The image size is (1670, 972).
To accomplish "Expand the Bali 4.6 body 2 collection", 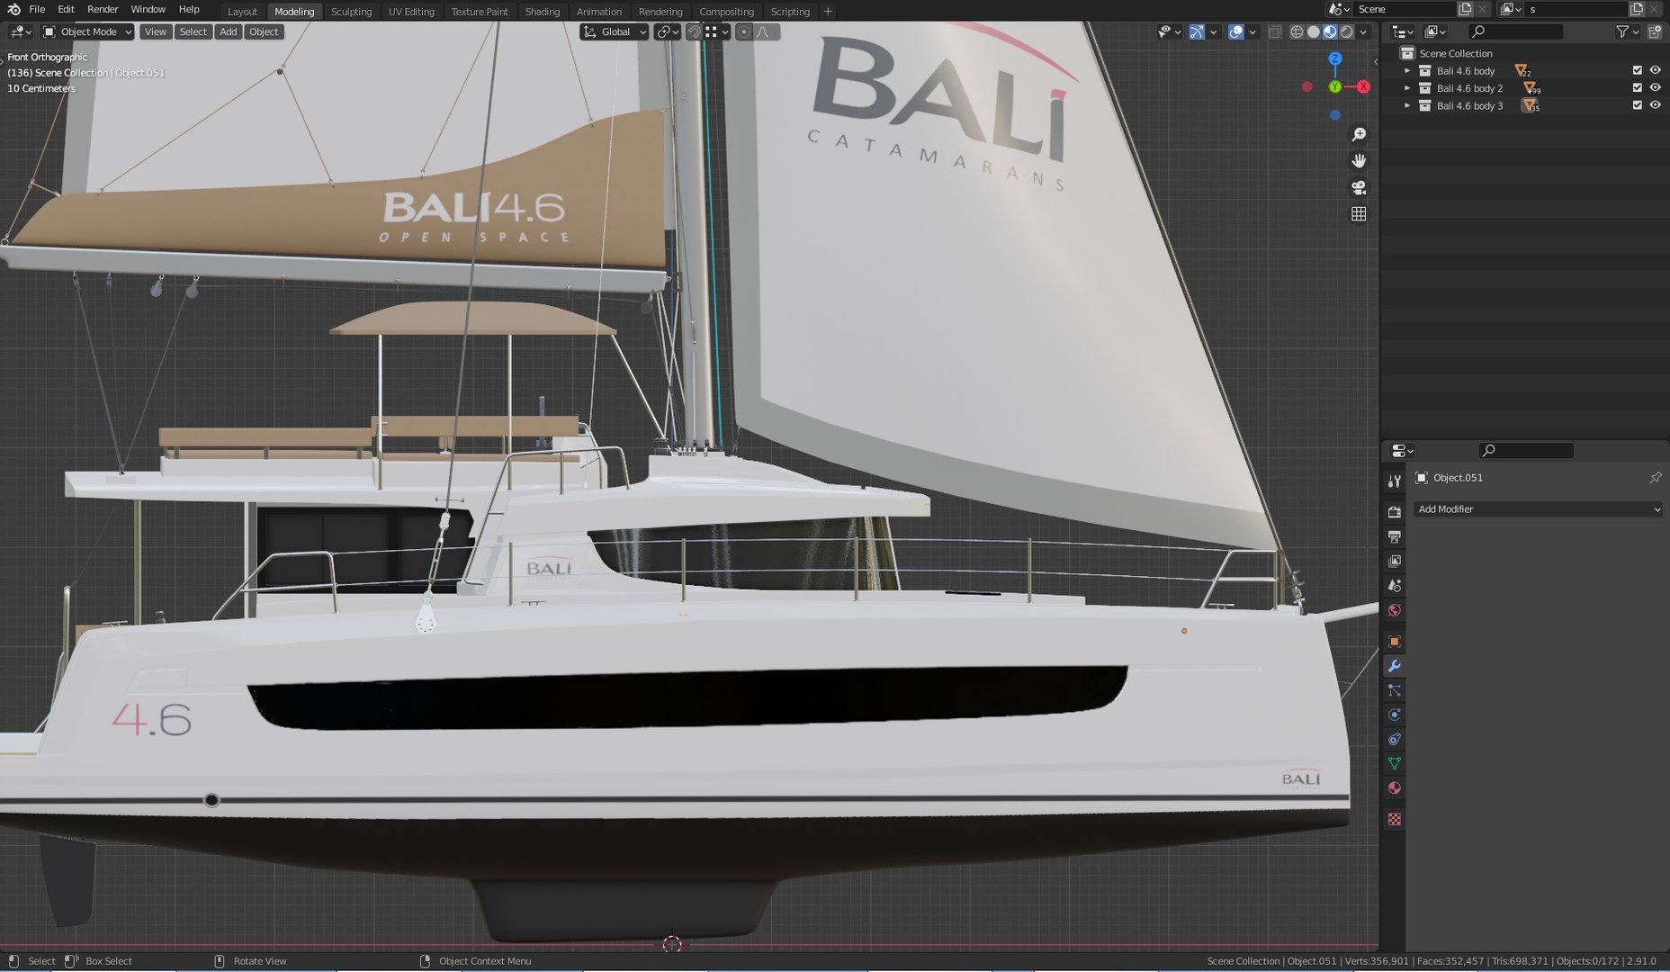I will point(1407,88).
